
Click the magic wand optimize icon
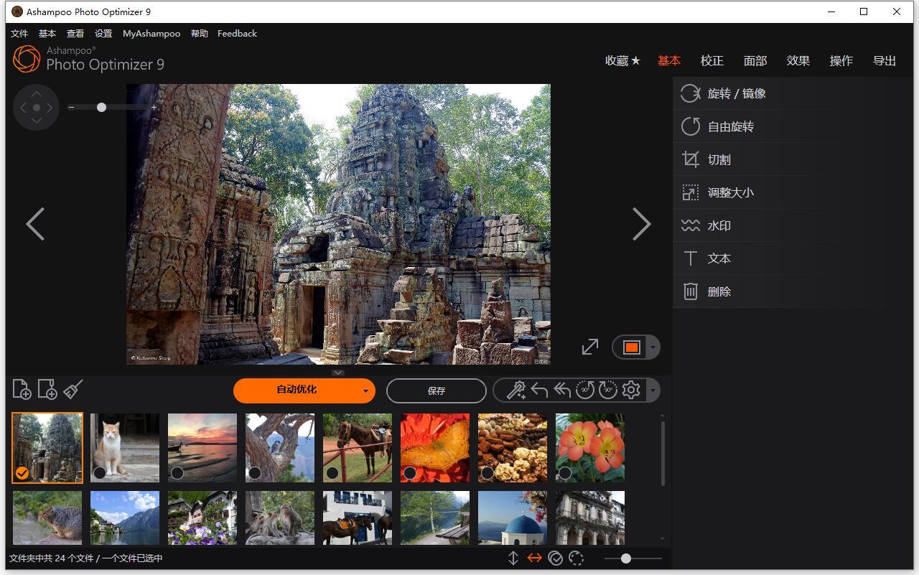click(x=516, y=390)
